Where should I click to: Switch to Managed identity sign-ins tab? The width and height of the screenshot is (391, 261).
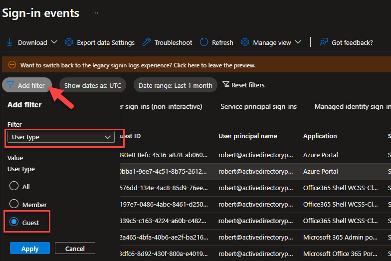tap(352, 106)
